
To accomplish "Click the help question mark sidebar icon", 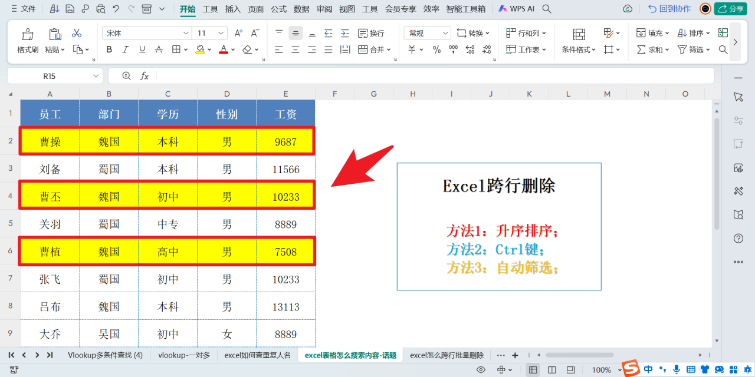I will point(738,239).
